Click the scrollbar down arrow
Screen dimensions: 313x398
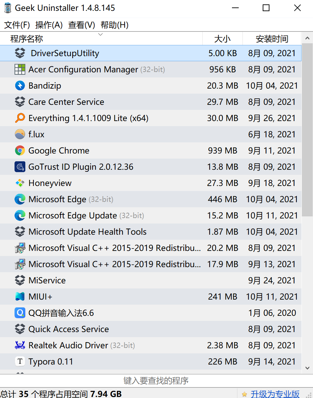(x=307, y=368)
